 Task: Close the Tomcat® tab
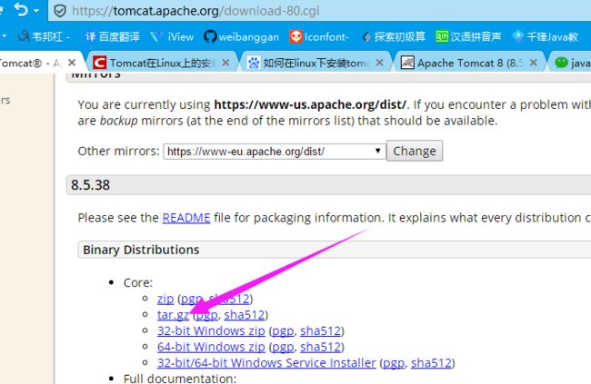pos(72,63)
